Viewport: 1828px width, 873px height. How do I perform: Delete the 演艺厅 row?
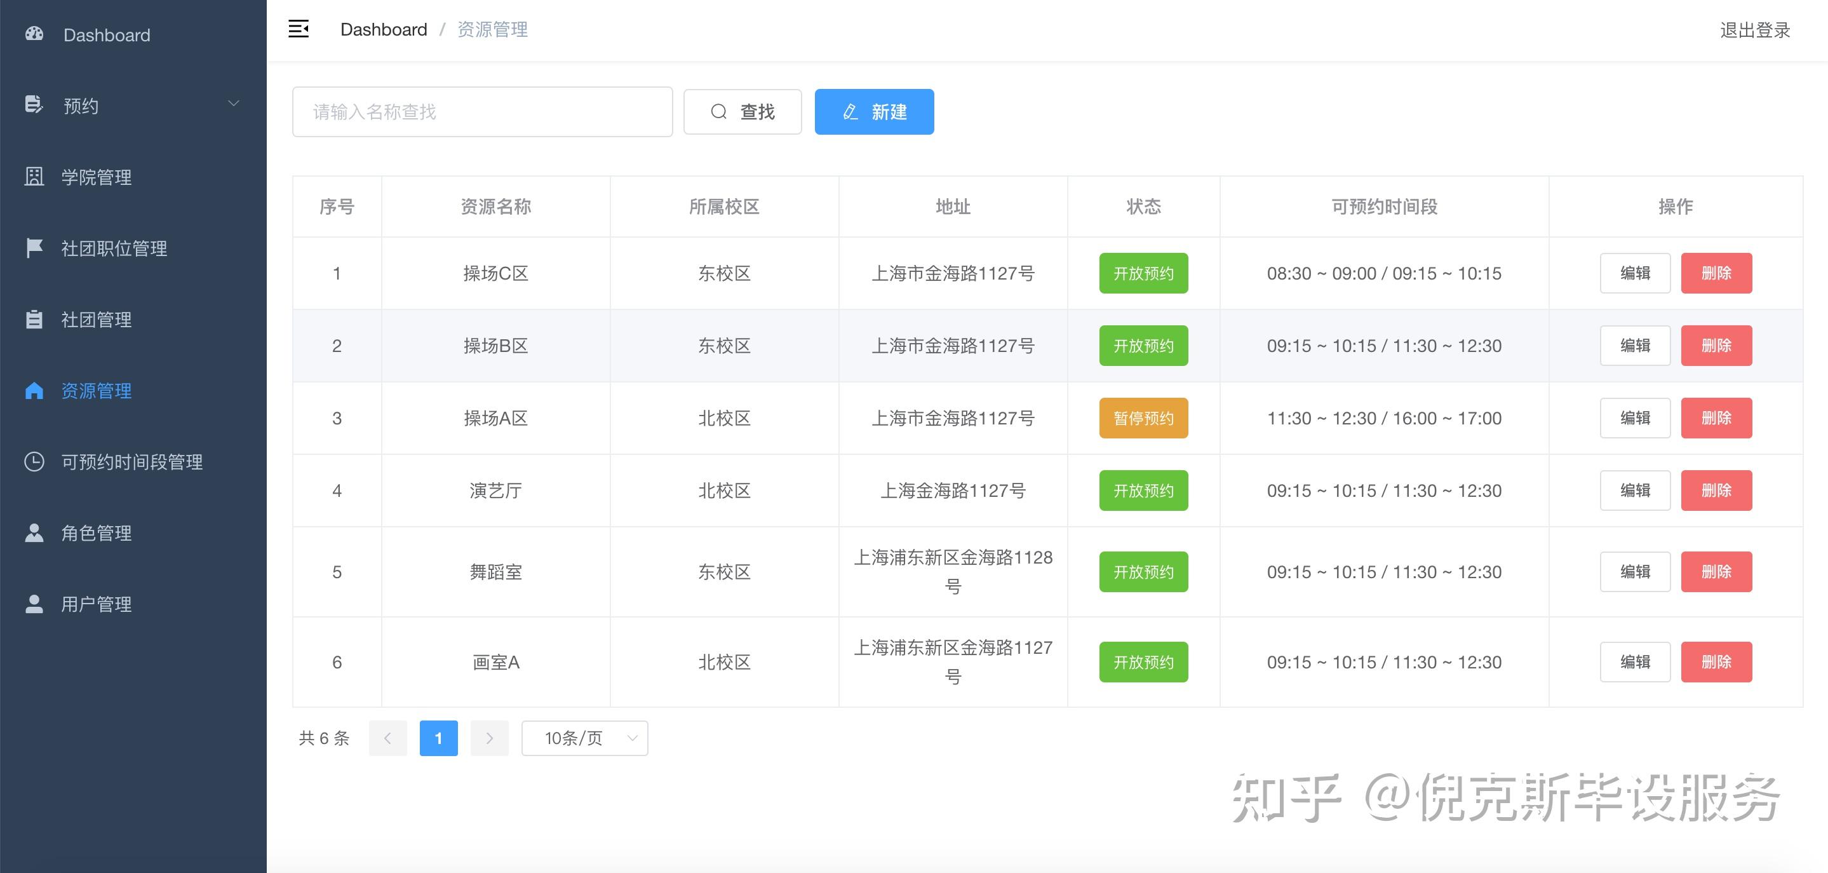pos(1717,491)
